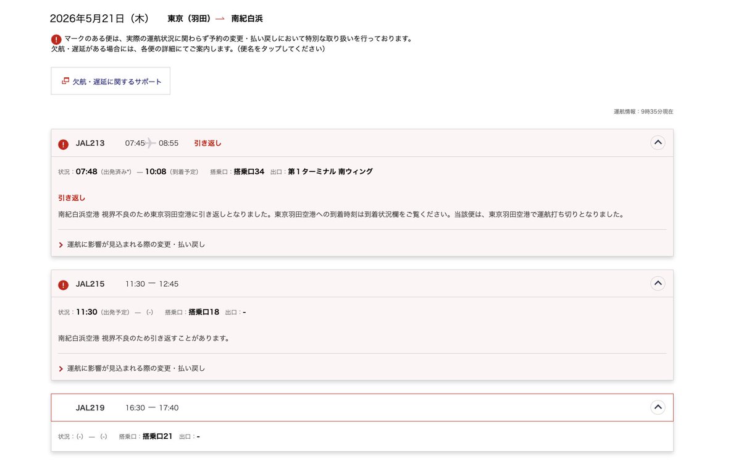Click the bold 引き返し heading in the JAL213 details
Image resolution: width=741 pixels, height=466 pixels.
tap(72, 198)
